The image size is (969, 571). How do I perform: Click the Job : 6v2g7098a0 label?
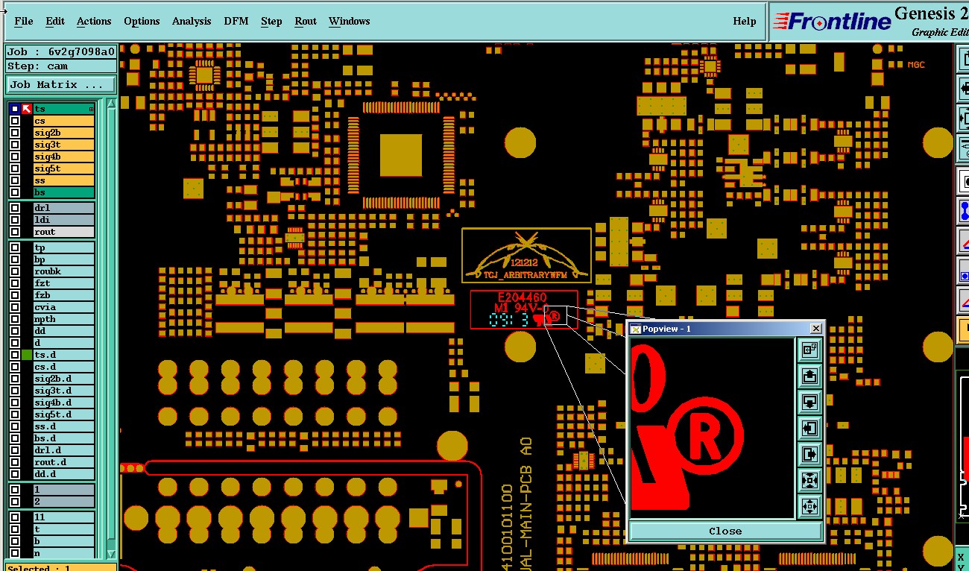coord(61,52)
